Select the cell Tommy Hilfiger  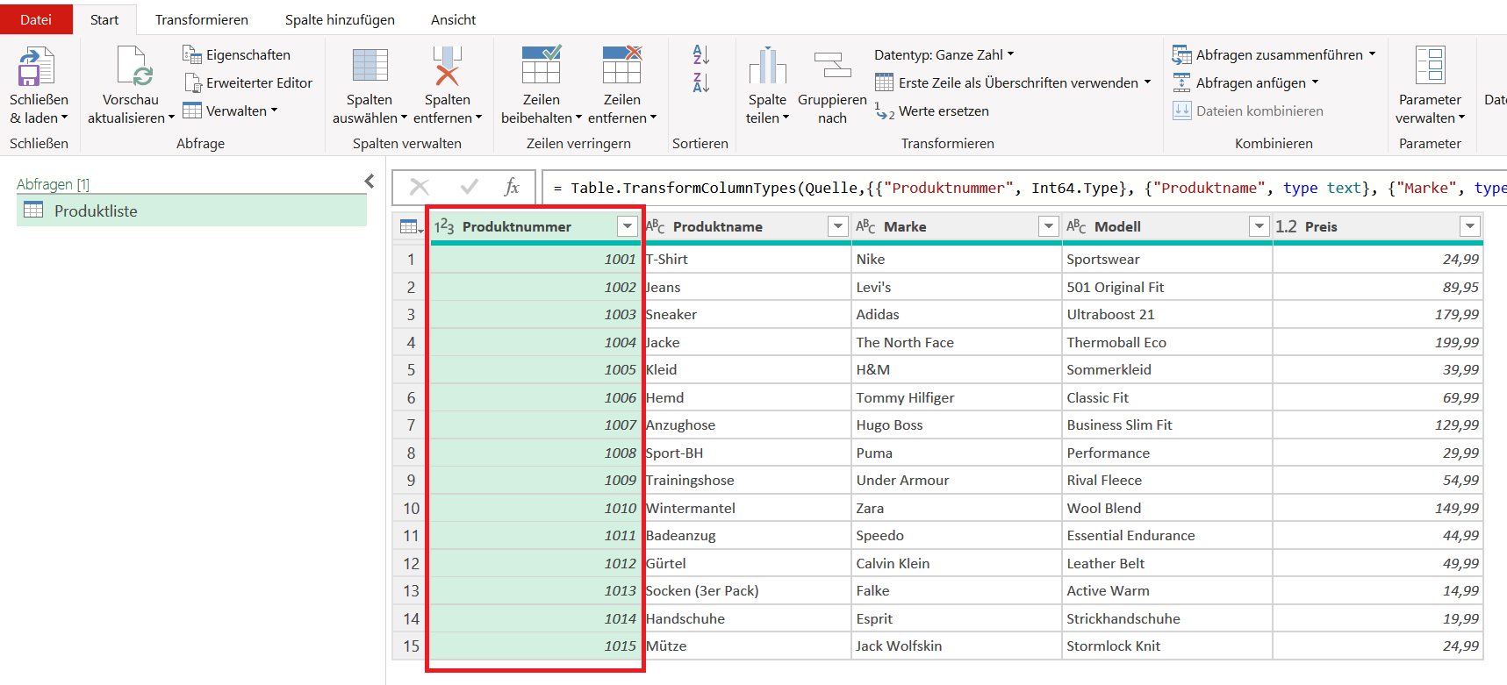pyautogui.click(x=956, y=397)
